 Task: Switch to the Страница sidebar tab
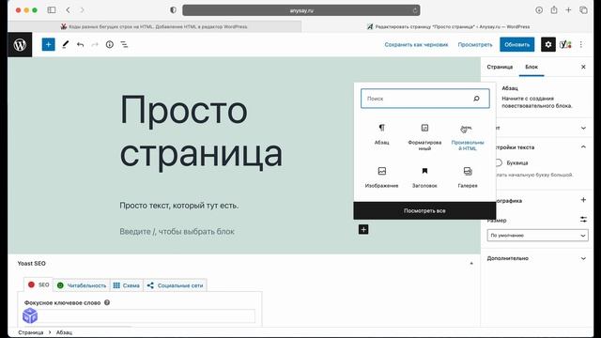coord(500,67)
